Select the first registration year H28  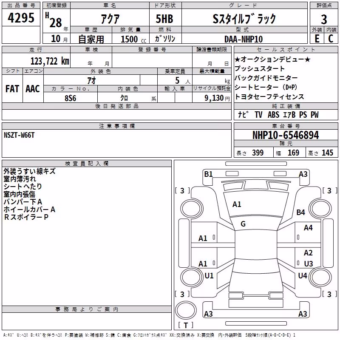click(54, 20)
